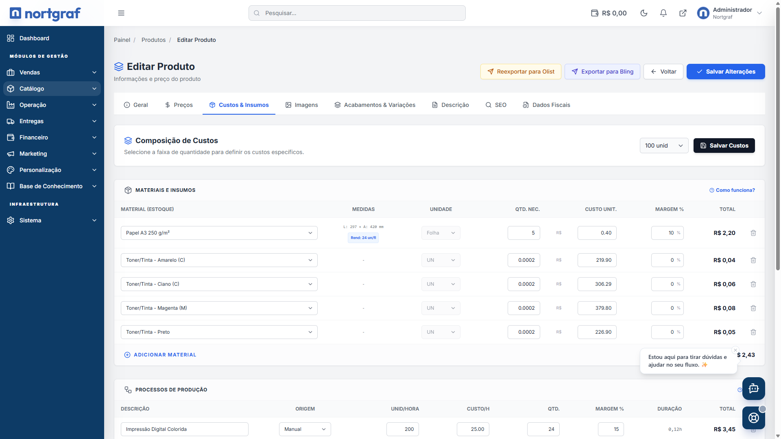Expand the Personalização menu
781x439 pixels.
click(52, 170)
